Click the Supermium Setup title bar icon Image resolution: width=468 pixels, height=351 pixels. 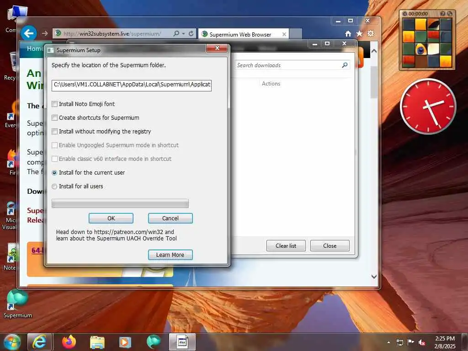[x=51, y=50]
